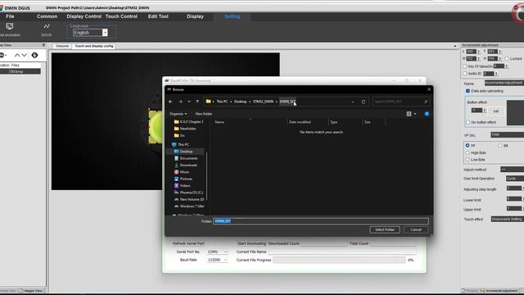The image size is (524, 295).
Task: Click the Current File Progress bar
Action: click(339, 260)
